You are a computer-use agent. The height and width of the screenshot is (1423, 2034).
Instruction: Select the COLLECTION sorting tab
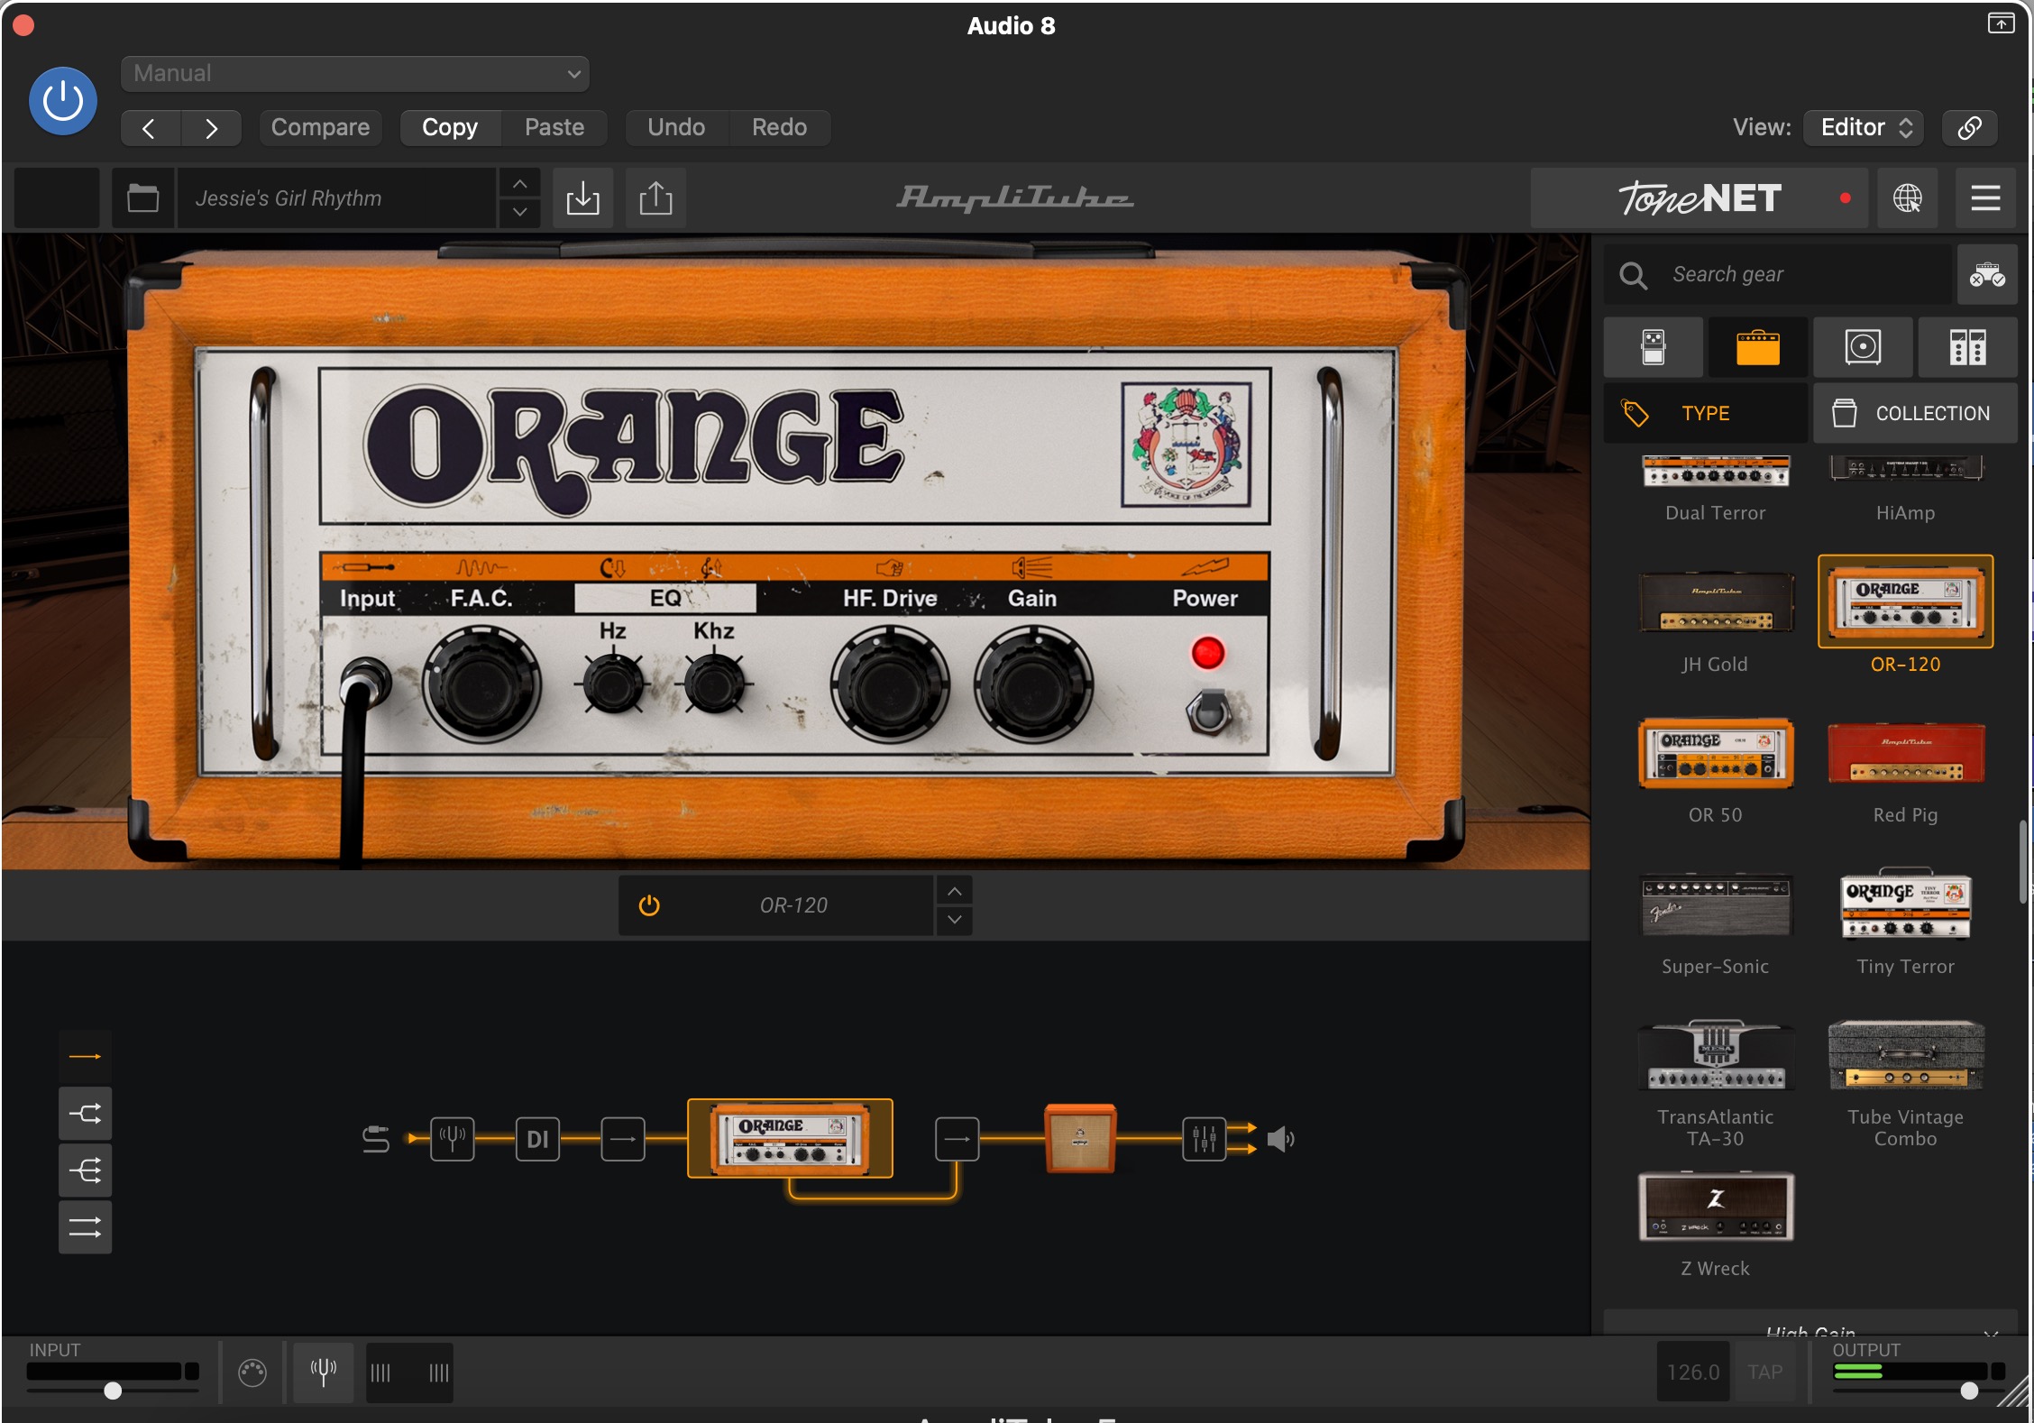pos(1915,413)
